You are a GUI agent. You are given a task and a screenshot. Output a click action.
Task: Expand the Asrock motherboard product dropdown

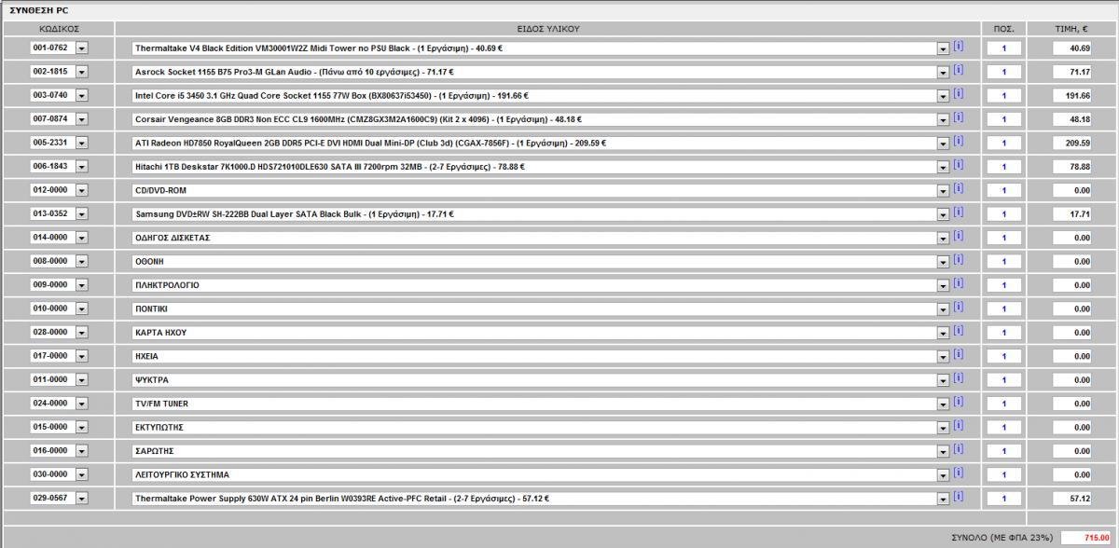(943, 72)
